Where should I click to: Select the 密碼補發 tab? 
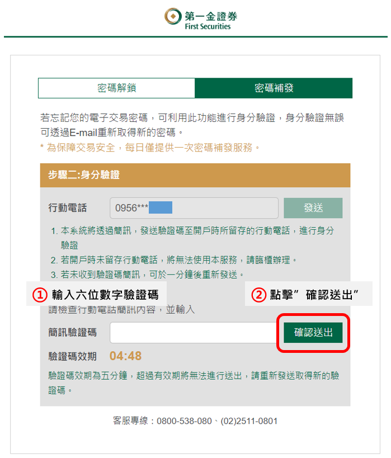click(274, 88)
